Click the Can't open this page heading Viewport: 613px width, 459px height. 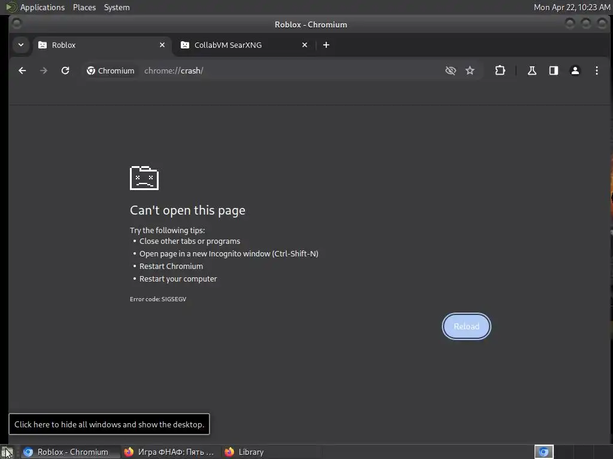click(187, 210)
